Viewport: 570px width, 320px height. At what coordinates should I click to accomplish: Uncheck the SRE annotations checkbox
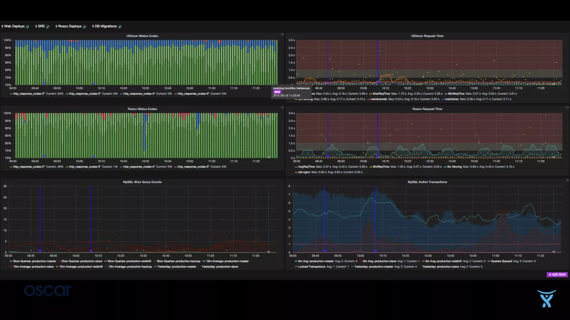(48, 27)
